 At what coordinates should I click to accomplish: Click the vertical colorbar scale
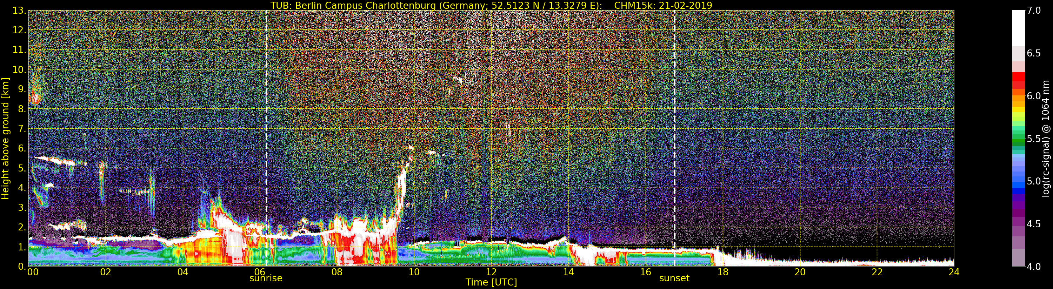[x=1018, y=138]
